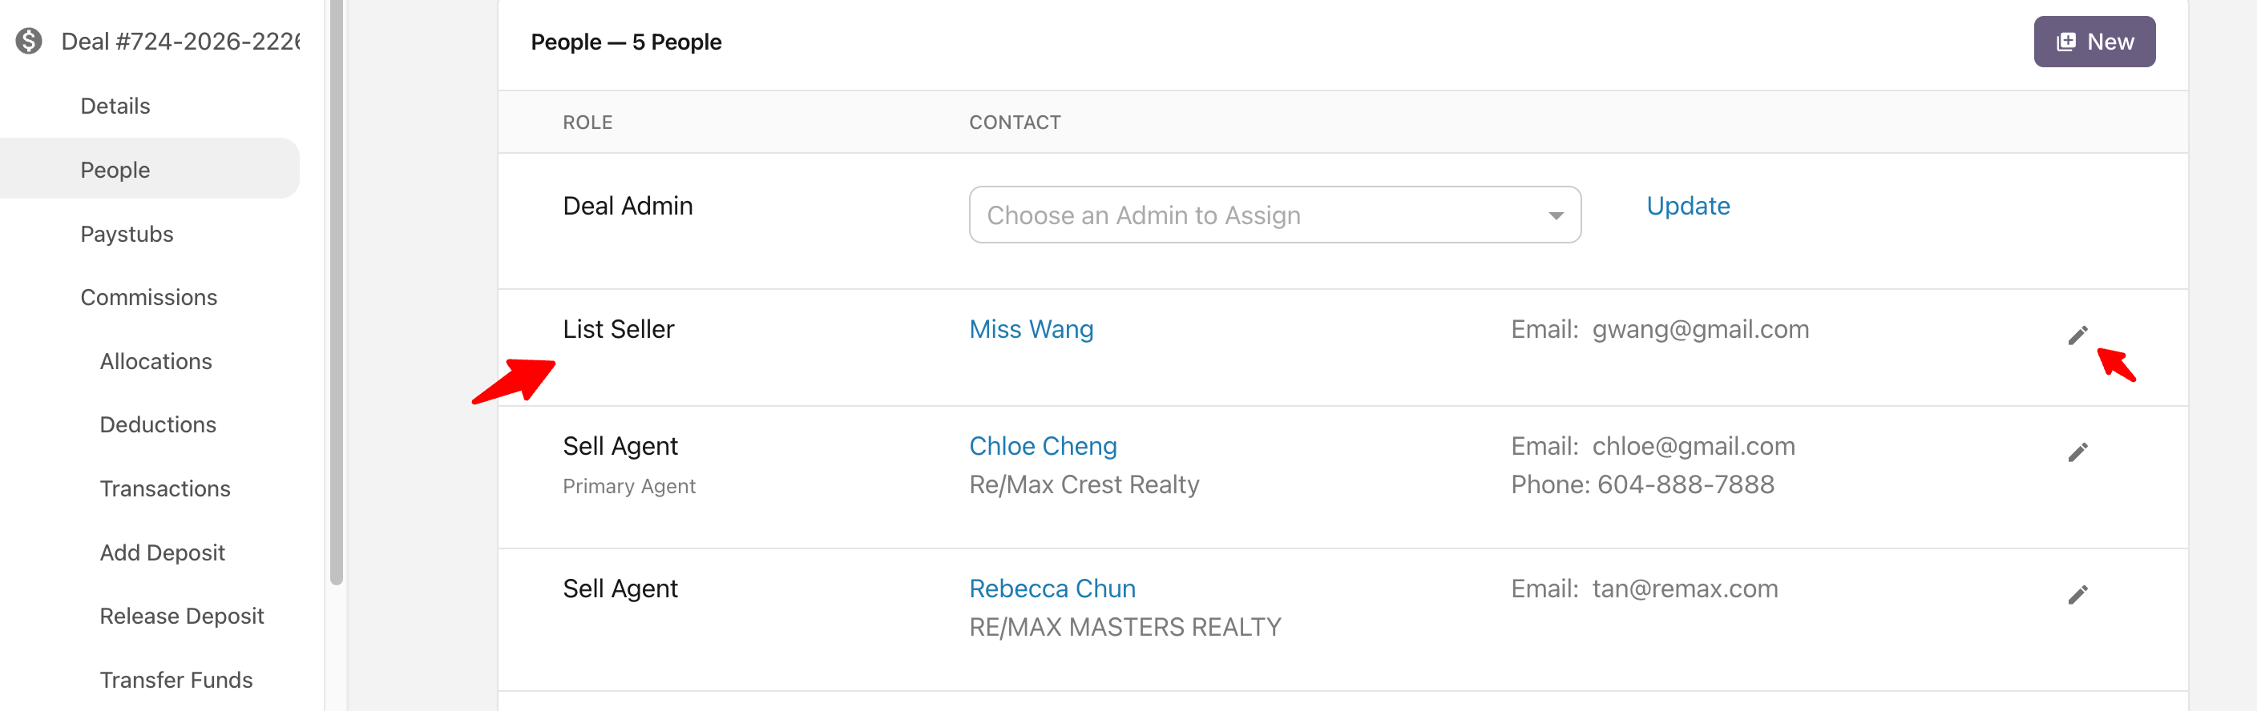Open Miss Wang's contact link
This screenshot has height=711, width=2257.
click(1031, 329)
